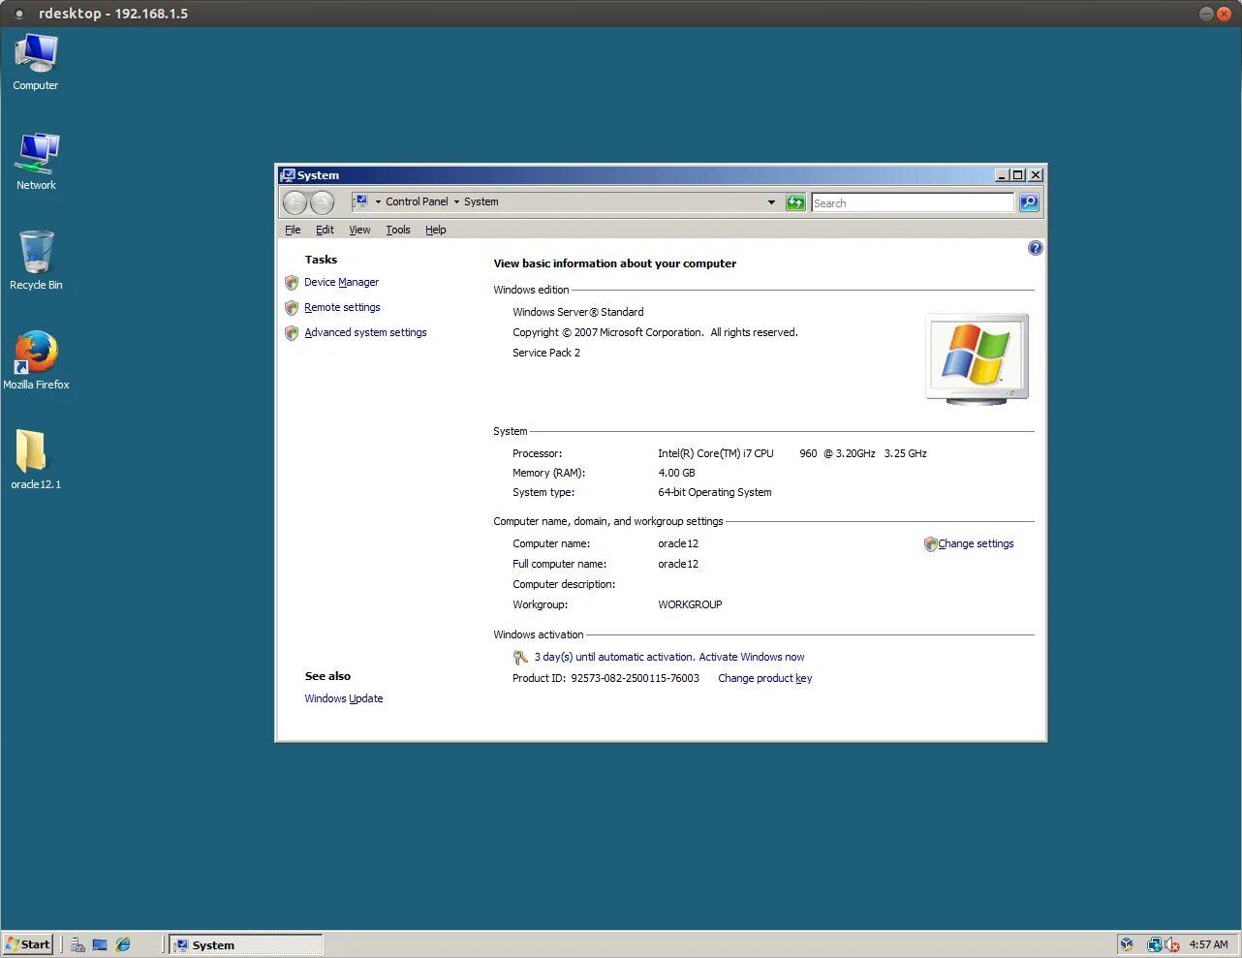Click the Activate Windows now link
1242x958 pixels.
pyautogui.click(x=752, y=657)
